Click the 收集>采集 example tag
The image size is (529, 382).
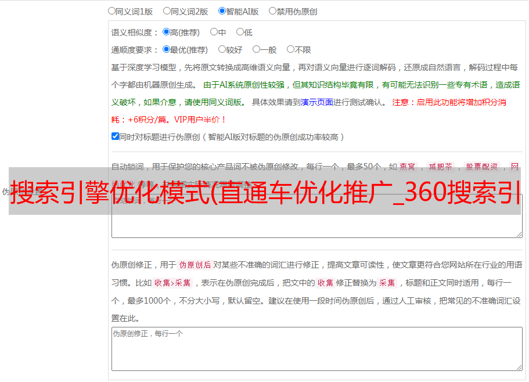pyautogui.click(x=172, y=283)
